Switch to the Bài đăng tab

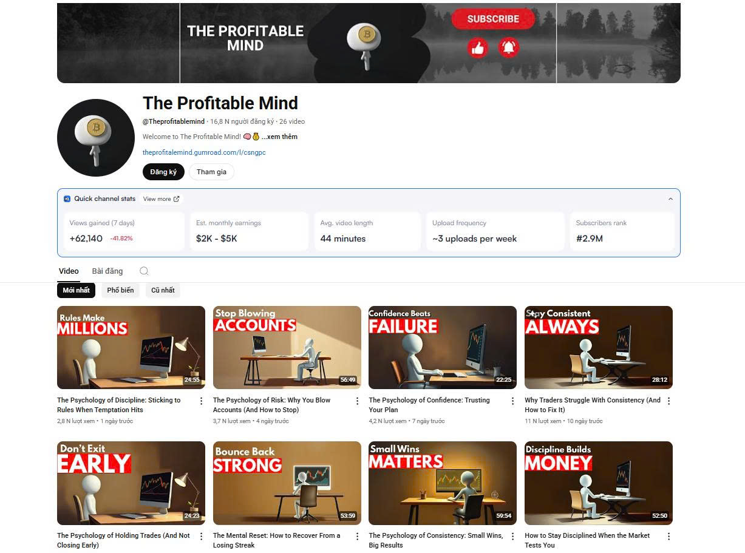point(107,271)
